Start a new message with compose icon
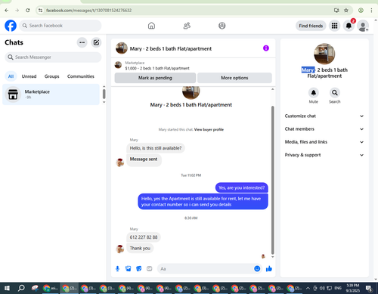 pyautogui.click(x=96, y=42)
